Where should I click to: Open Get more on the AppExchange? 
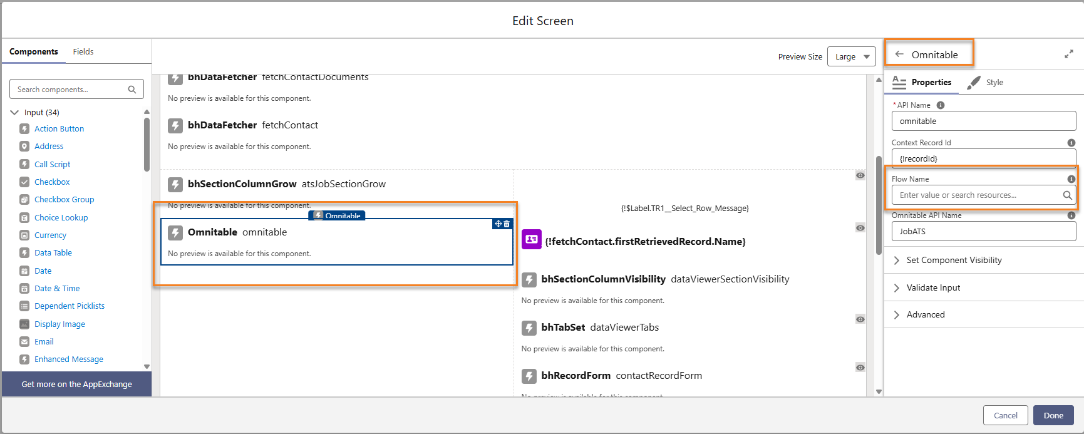point(76,384)
